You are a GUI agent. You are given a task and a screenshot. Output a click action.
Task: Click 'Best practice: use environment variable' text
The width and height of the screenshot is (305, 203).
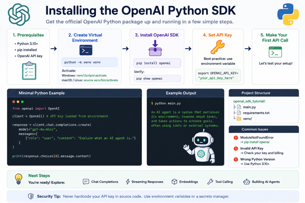click(218, 61)
